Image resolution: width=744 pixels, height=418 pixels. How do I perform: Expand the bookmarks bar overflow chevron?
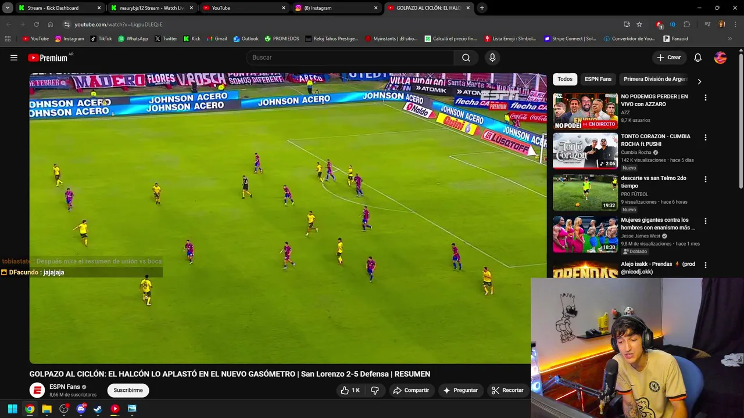(x=730, y=39)
